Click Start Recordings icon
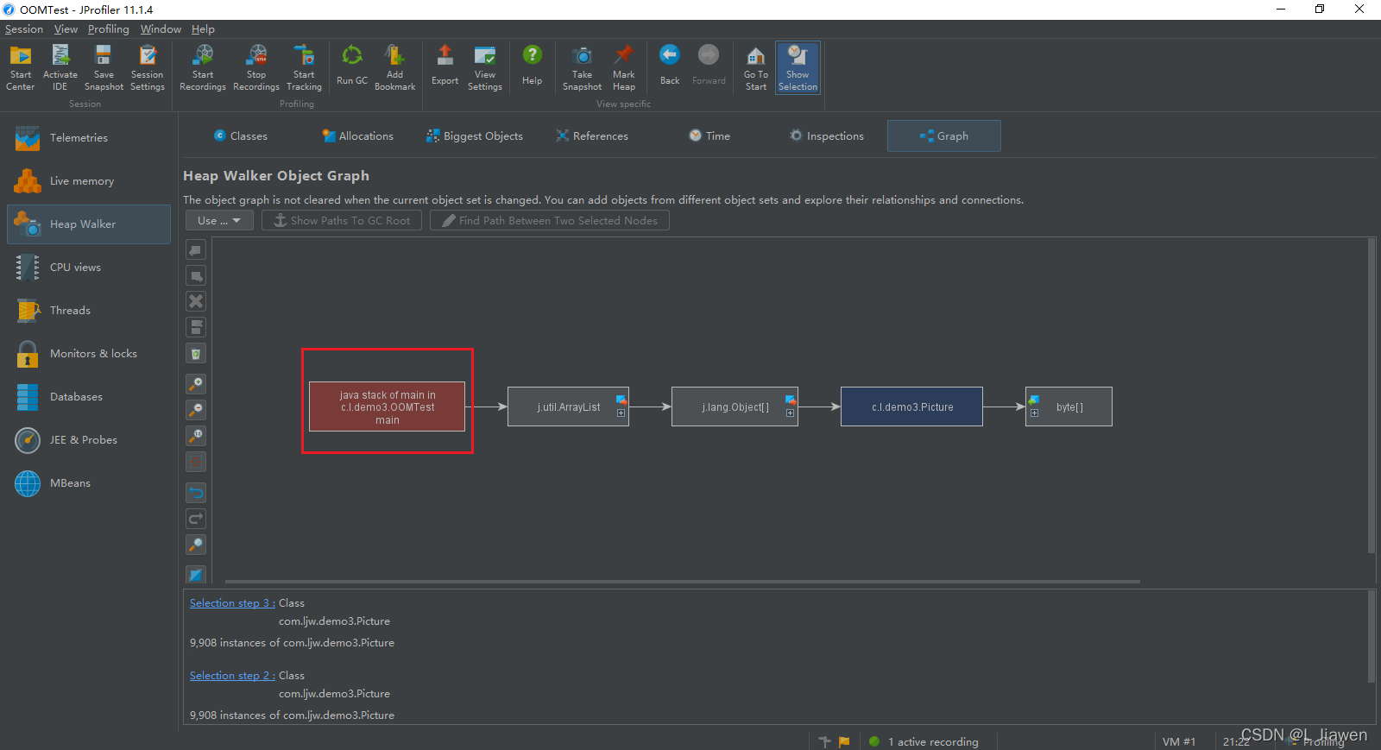This screenshot has width=1381, height=750. pos(203,67)
